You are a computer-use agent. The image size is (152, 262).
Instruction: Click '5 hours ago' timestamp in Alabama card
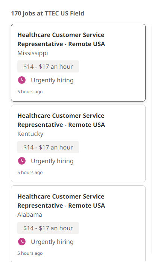point(30,253)
